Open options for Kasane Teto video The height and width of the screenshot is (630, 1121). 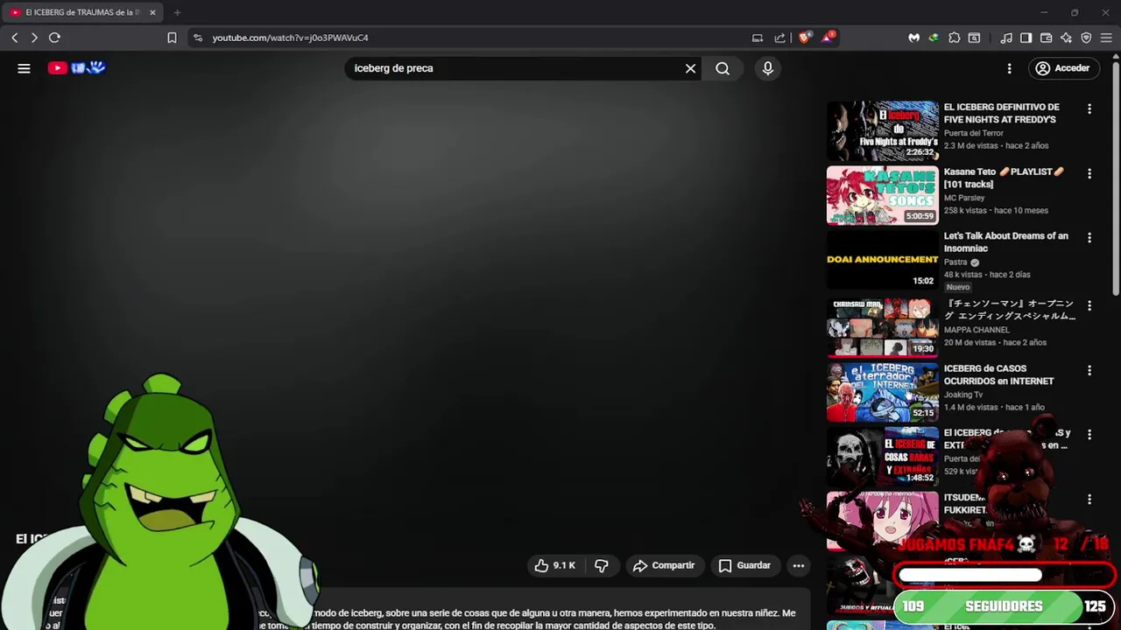[x=1089, y=173]
